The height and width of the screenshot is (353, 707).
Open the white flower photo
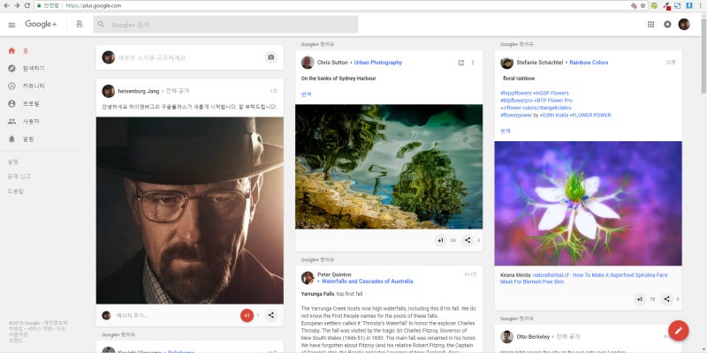click(588, 204)
